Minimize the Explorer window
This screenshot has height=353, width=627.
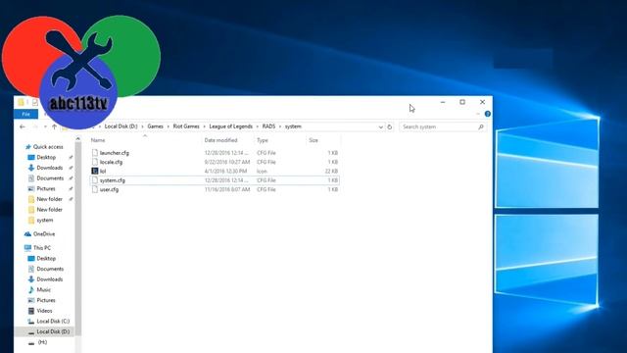click(443, 102)
